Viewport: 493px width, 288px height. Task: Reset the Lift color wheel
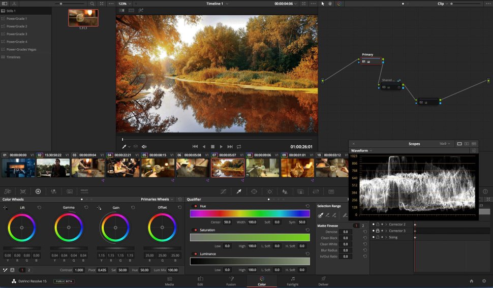click(x=39, y=208)
